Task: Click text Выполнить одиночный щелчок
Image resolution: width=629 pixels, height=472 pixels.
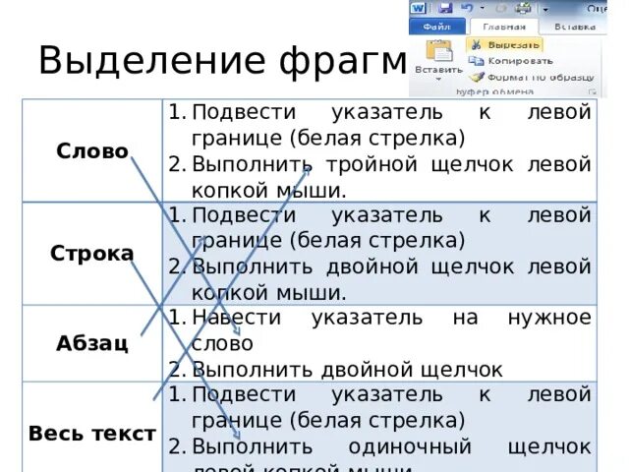Action: (x=391, y=446)
